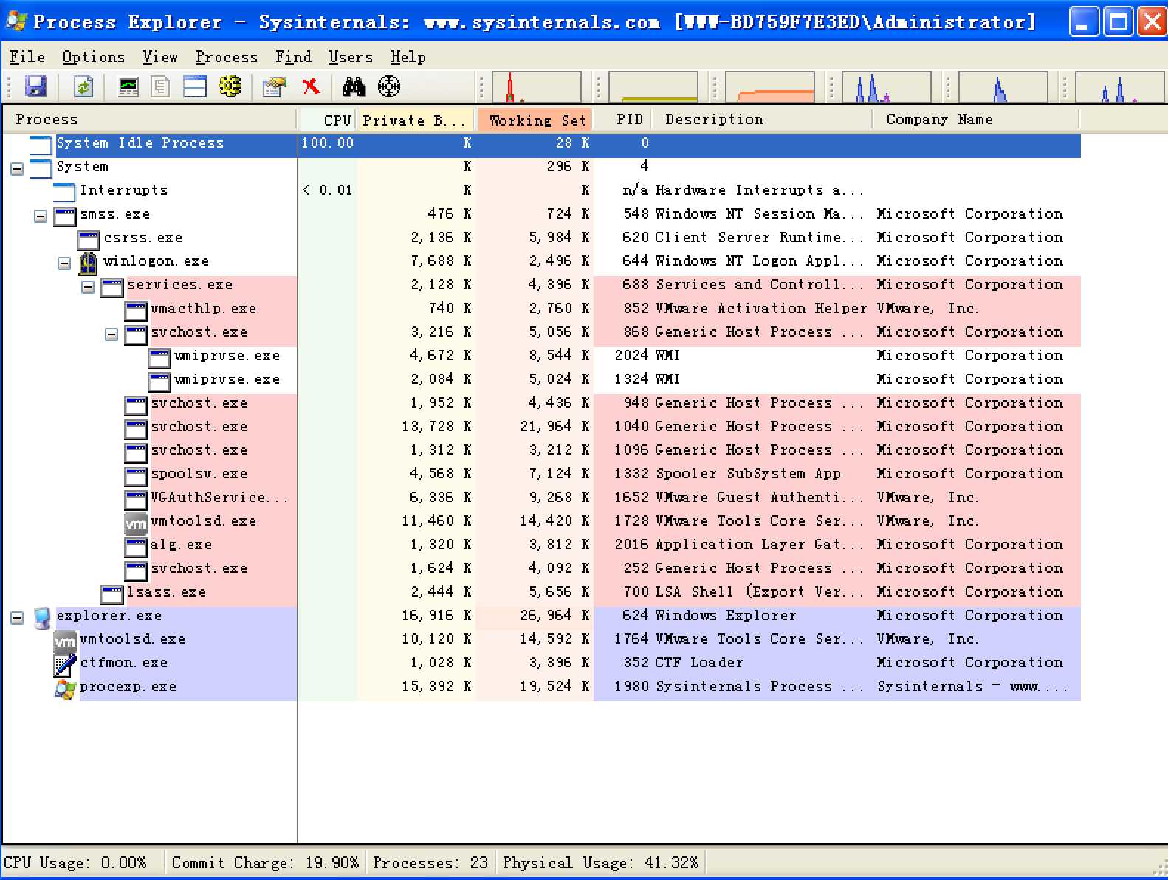Screen dimensions: 1168x880
Task: Sort by the PID column header
Action: coord(623,120)
